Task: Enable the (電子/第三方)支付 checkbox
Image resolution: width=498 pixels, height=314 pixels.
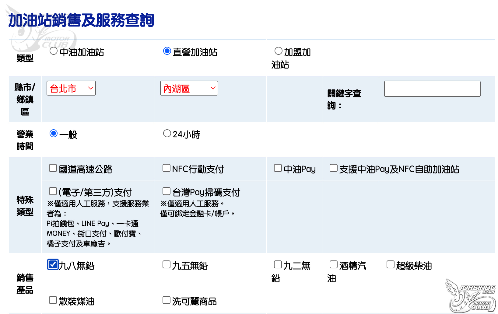Action: (x=53, y=191)
